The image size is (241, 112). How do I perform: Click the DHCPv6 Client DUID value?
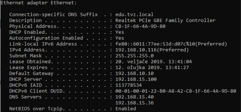[176, 91]
